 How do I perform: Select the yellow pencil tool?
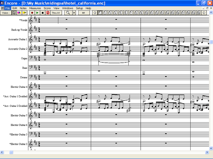point(24,13)
